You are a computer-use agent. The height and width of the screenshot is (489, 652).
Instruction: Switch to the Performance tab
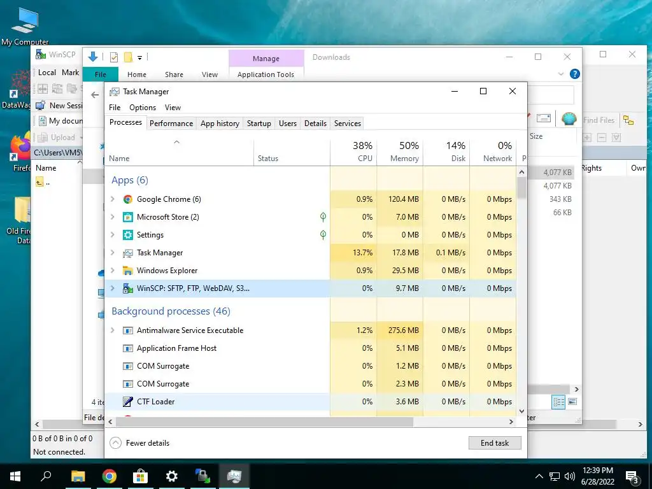pyautogui.click(x=171, y=124)
